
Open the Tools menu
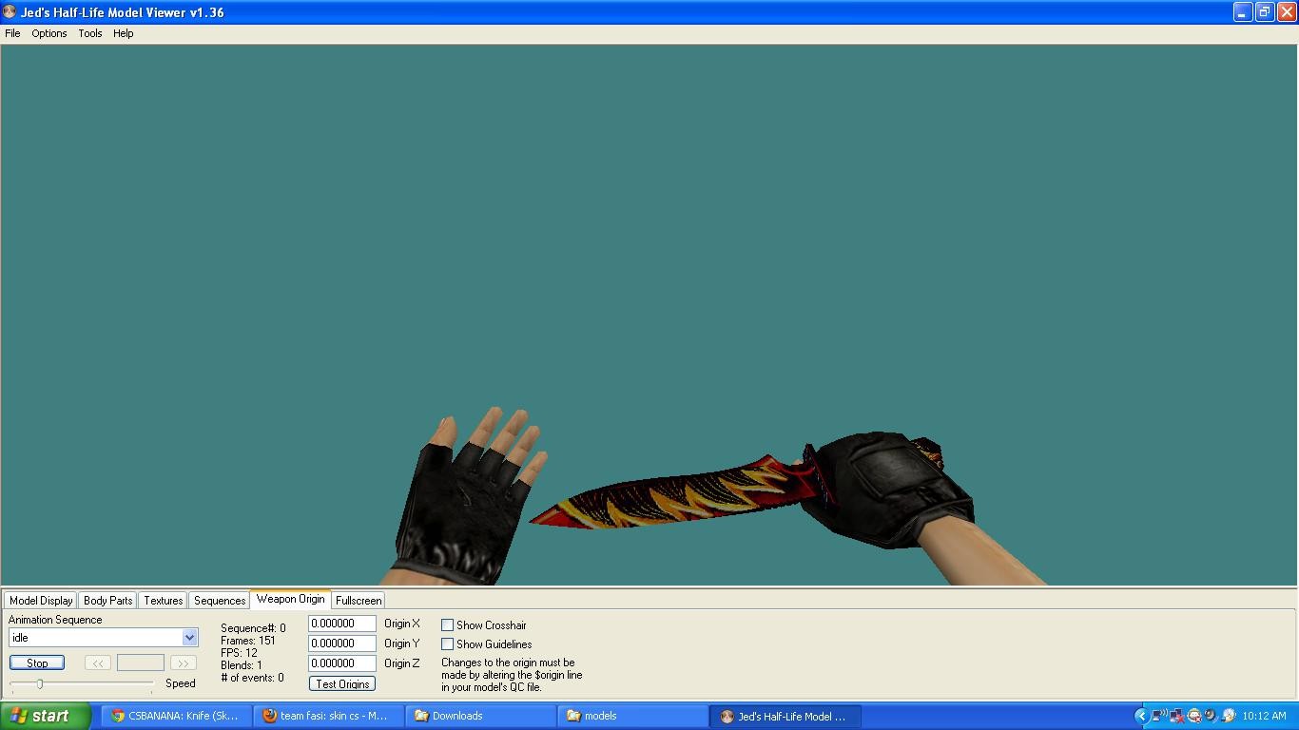pyautogui.click(x=90, y=33)
